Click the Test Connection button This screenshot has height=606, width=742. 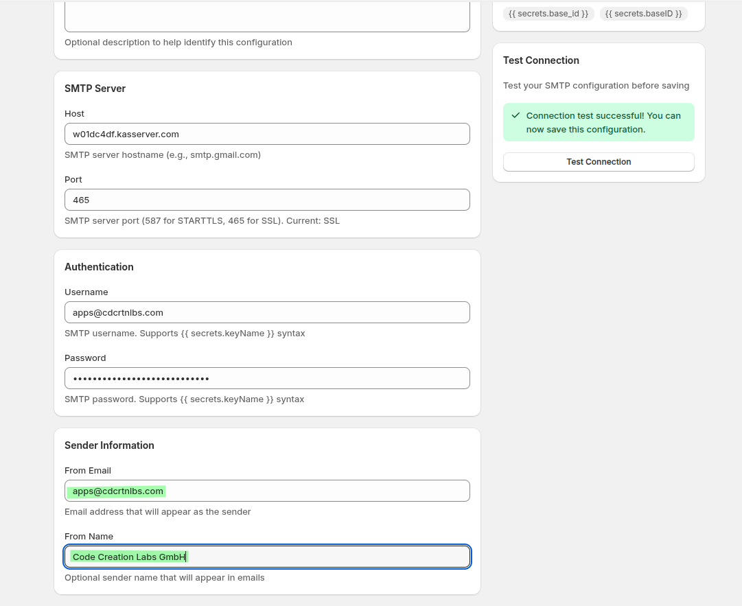tap(599, 162)
